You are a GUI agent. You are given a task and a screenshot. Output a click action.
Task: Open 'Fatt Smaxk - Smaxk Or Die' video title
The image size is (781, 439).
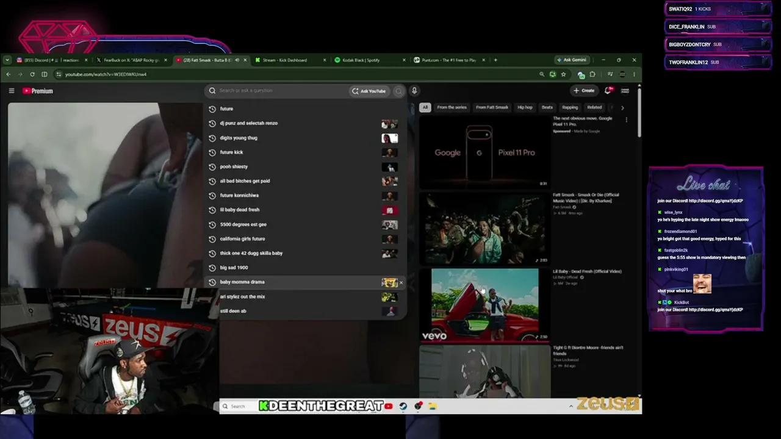(x=586, y=198)
